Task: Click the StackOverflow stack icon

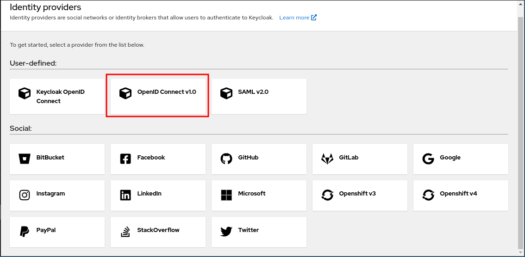Action: (x=125, y=231)
